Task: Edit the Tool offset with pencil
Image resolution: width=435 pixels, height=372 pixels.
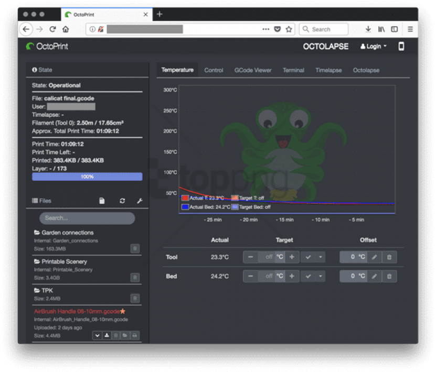Action: tap(374, 257)
